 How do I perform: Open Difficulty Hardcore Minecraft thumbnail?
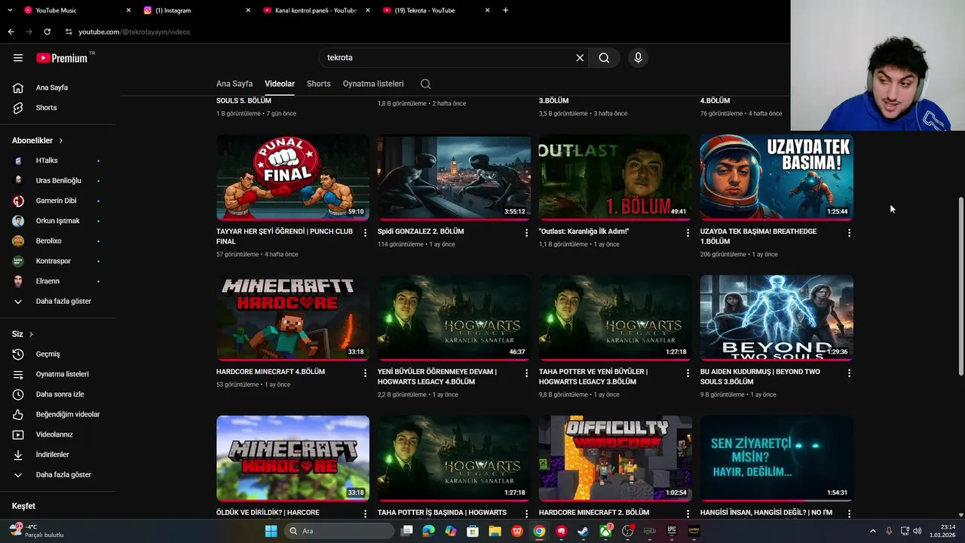(x=615, y=458)
